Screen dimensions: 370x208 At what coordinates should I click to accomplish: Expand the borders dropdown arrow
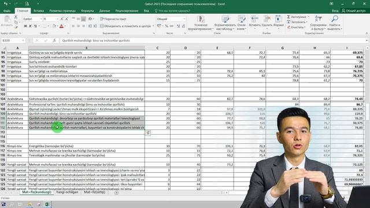(49, 26)
